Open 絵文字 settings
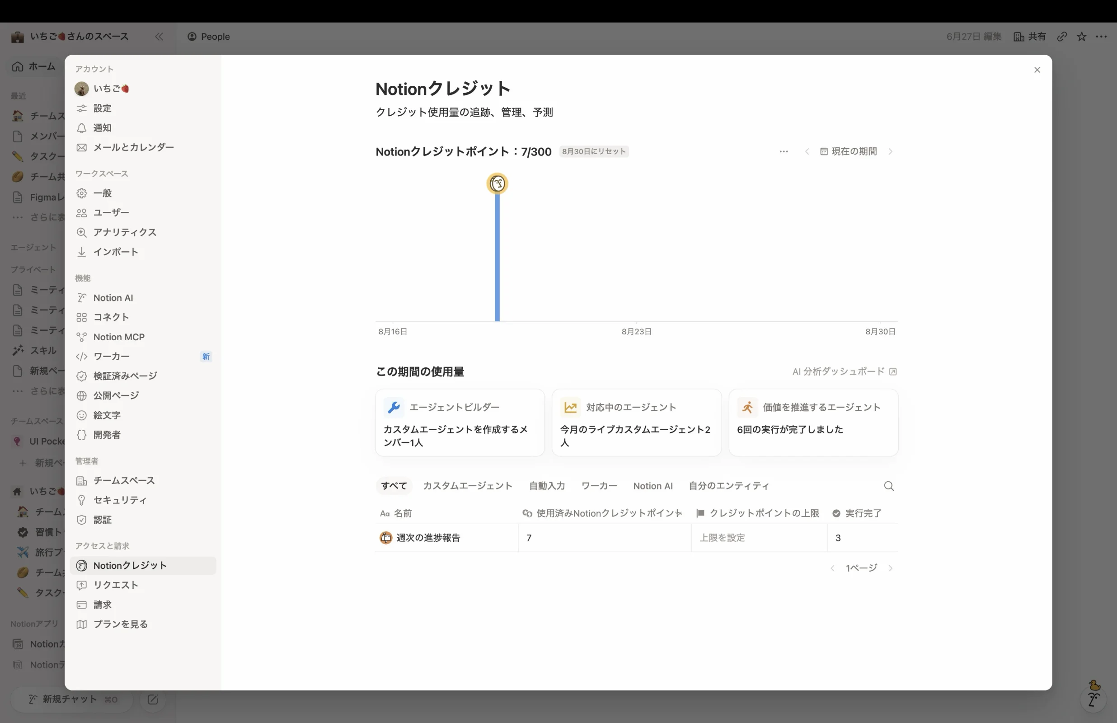Viewport: 1117px width, 723px height. coord(143,415)
